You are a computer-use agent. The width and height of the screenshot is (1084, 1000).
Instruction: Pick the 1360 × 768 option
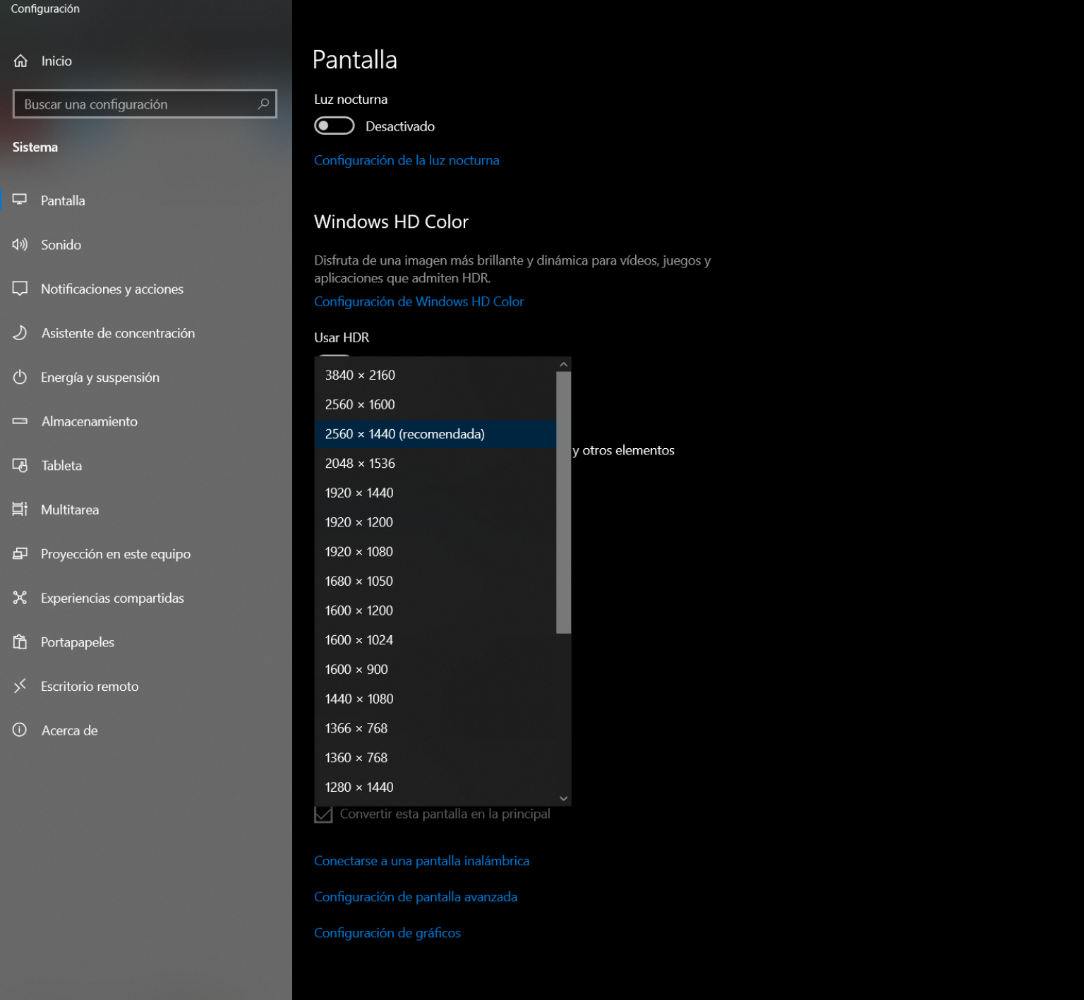pyautogui.click(x=435, y=757)
